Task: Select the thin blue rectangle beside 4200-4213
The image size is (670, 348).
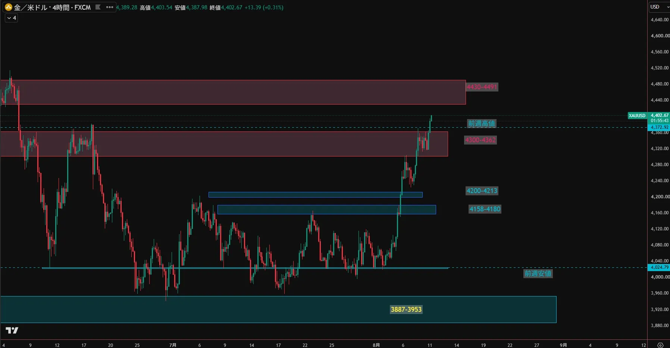Action: click(x=316, y=195)
